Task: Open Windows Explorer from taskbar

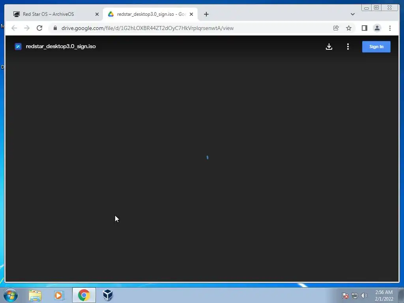Action: point(35,295)
